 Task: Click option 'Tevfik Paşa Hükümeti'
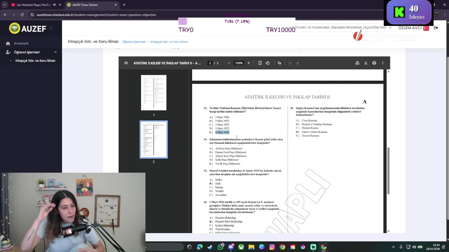[228, 164]
